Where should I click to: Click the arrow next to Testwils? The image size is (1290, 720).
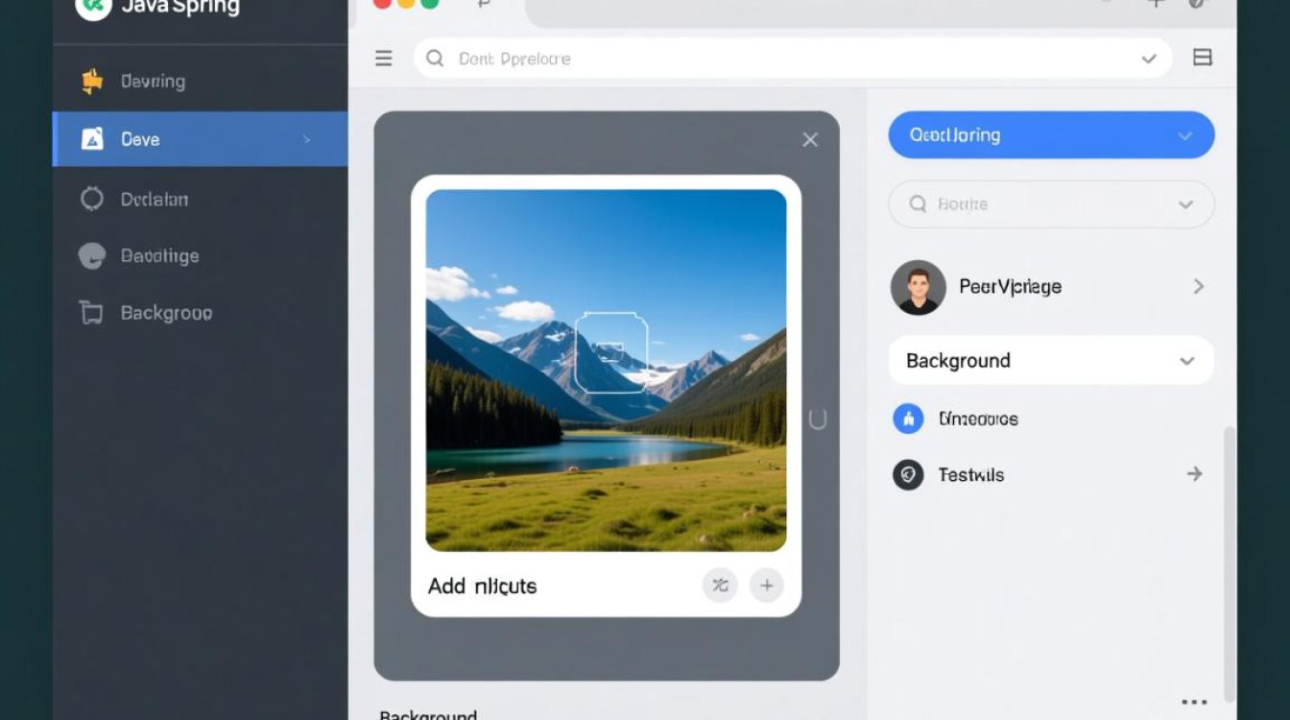pos(1194,474)
